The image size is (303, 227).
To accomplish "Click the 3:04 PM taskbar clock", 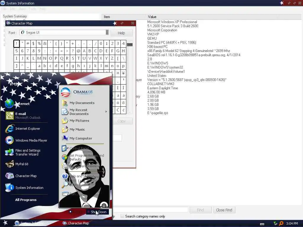I will tap(292, 223).
